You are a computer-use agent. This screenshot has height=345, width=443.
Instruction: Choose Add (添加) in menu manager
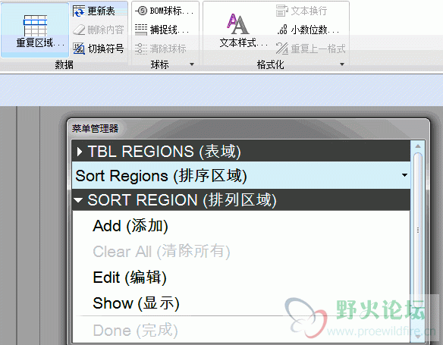130,226
